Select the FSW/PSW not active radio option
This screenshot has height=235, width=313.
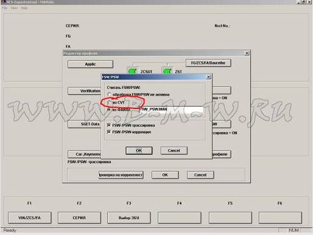[109, 94]
